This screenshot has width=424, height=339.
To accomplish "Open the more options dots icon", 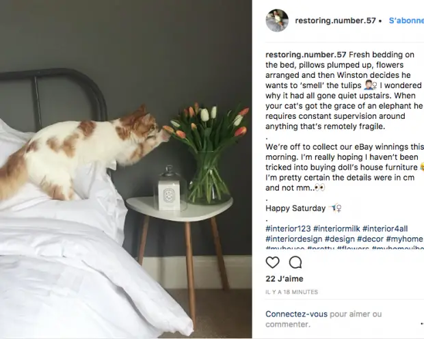I will click(x=422, y=323).
